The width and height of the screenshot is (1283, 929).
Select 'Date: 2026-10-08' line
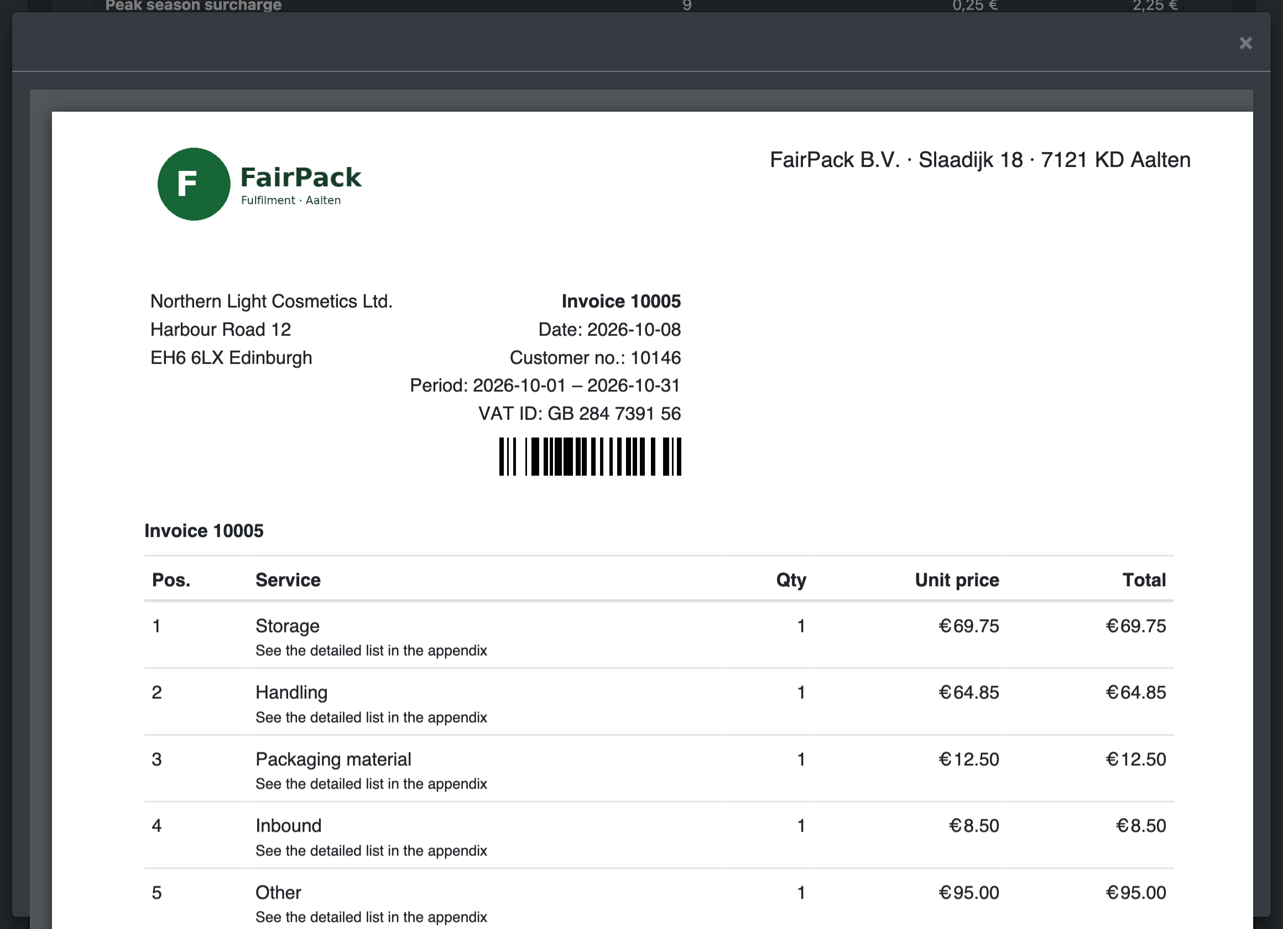609,329
